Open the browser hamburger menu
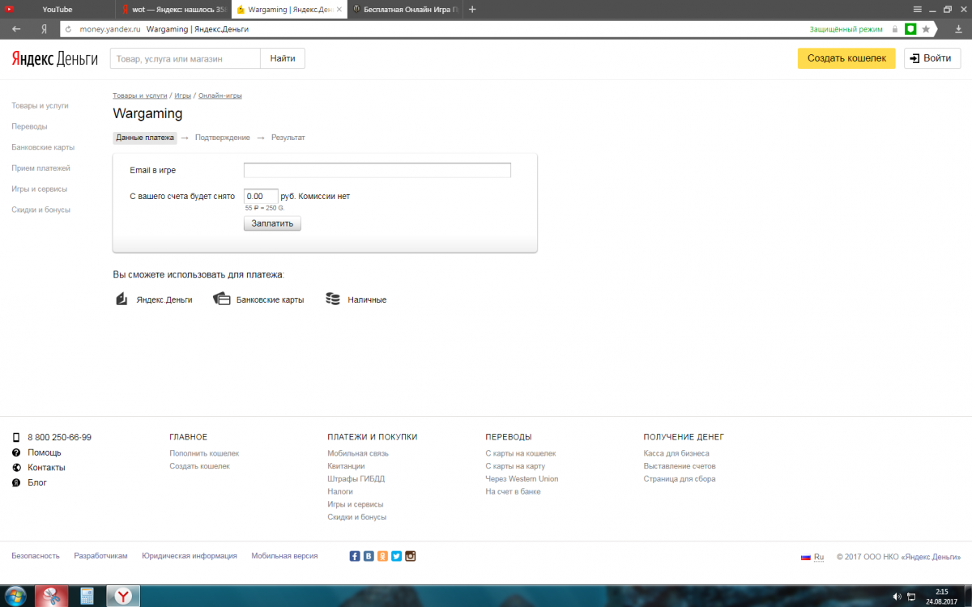The width and height of the screenshot is (972, 607). click(x=917, y=9)
